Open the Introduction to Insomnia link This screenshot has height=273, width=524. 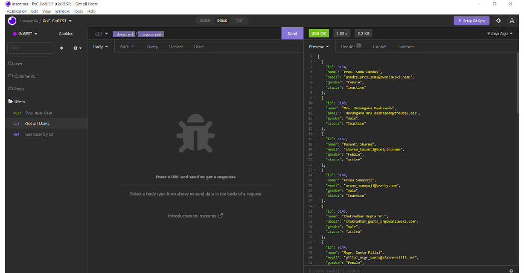pyautogui.click(x=196, y=216)
